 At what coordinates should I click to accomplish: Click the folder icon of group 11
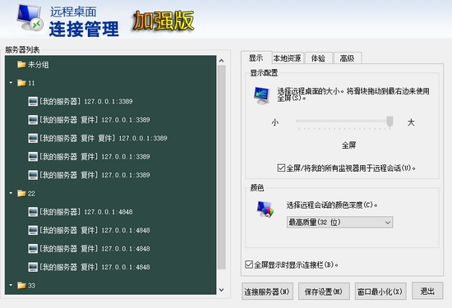[x=21, y=83]
